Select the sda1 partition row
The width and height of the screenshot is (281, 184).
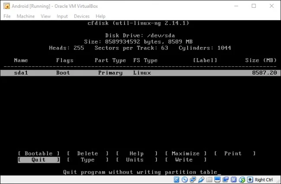(140, 73)
